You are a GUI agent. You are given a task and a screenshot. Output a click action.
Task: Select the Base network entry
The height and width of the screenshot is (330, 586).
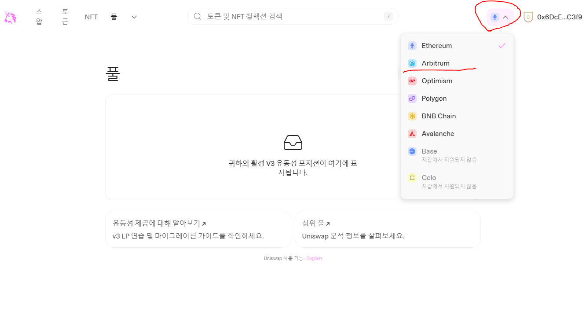[x=457, y=155]
